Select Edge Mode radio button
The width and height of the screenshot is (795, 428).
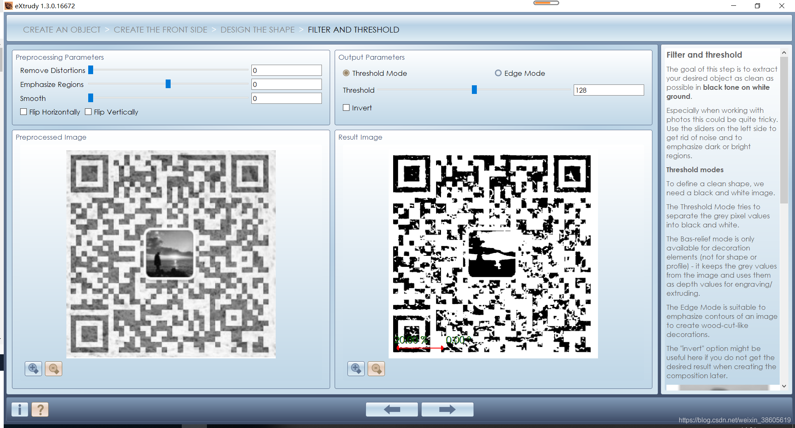tap(498, 73)
